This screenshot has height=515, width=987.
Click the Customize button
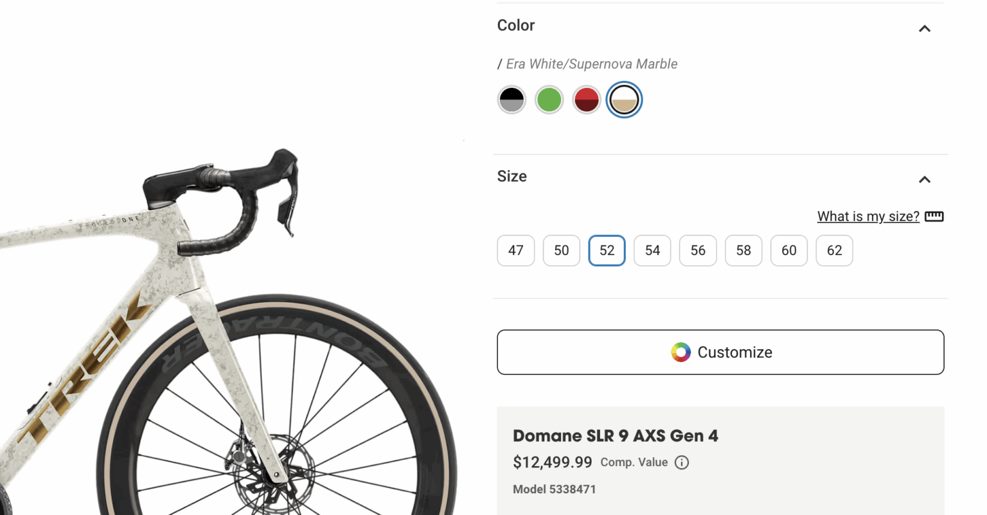pos(720,352)
